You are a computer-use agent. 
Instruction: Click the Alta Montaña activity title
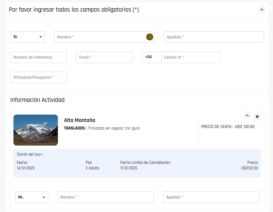pos(80,120)
